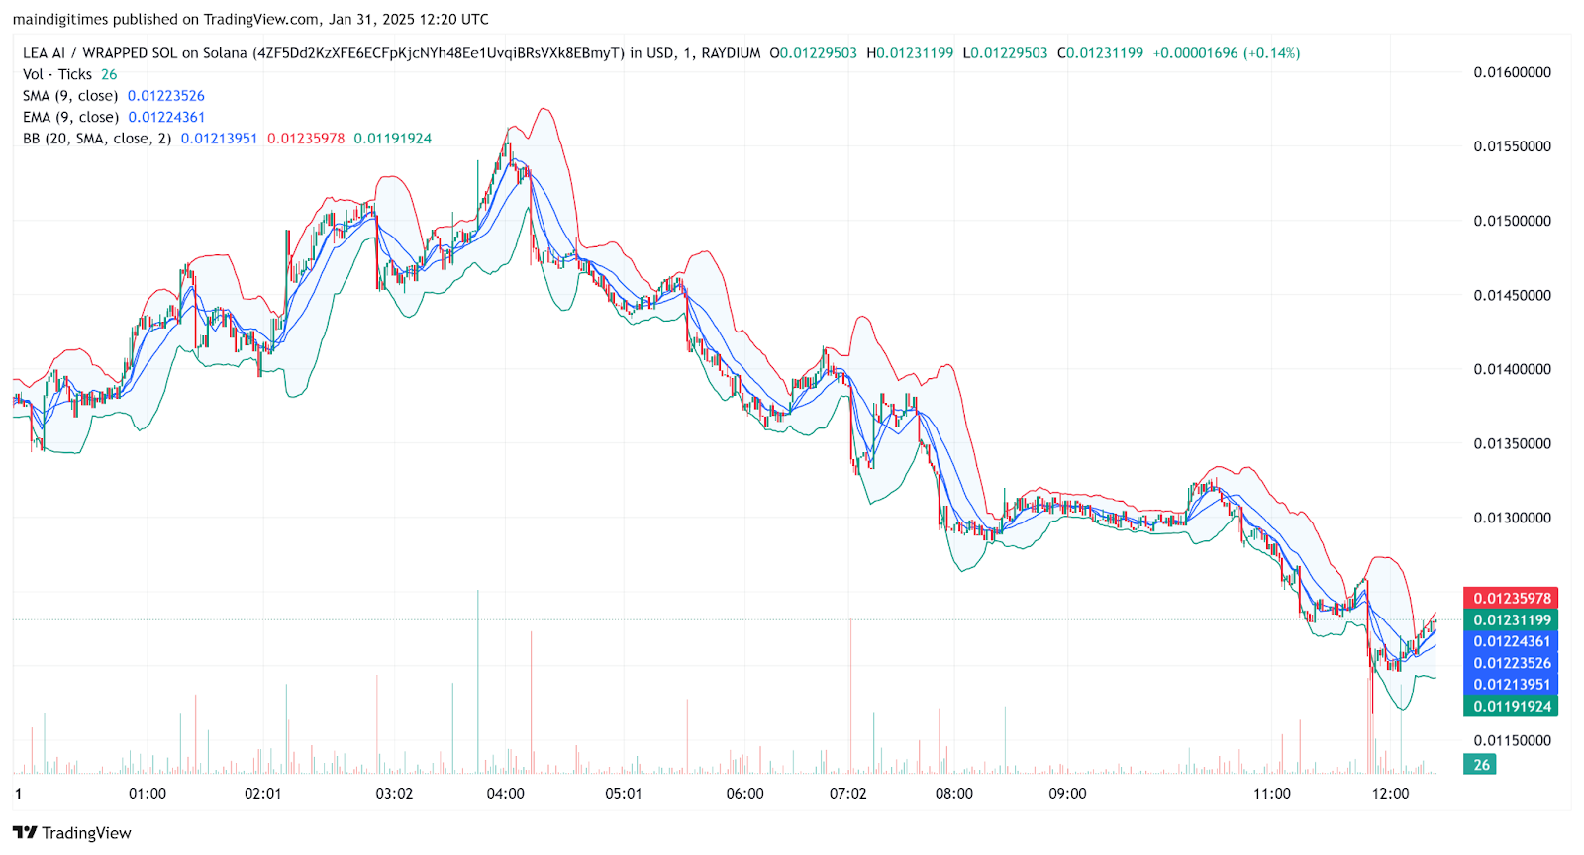Click the 0.01150000 price axis label
This screenshot has width=1584, height=855.
1512,740
